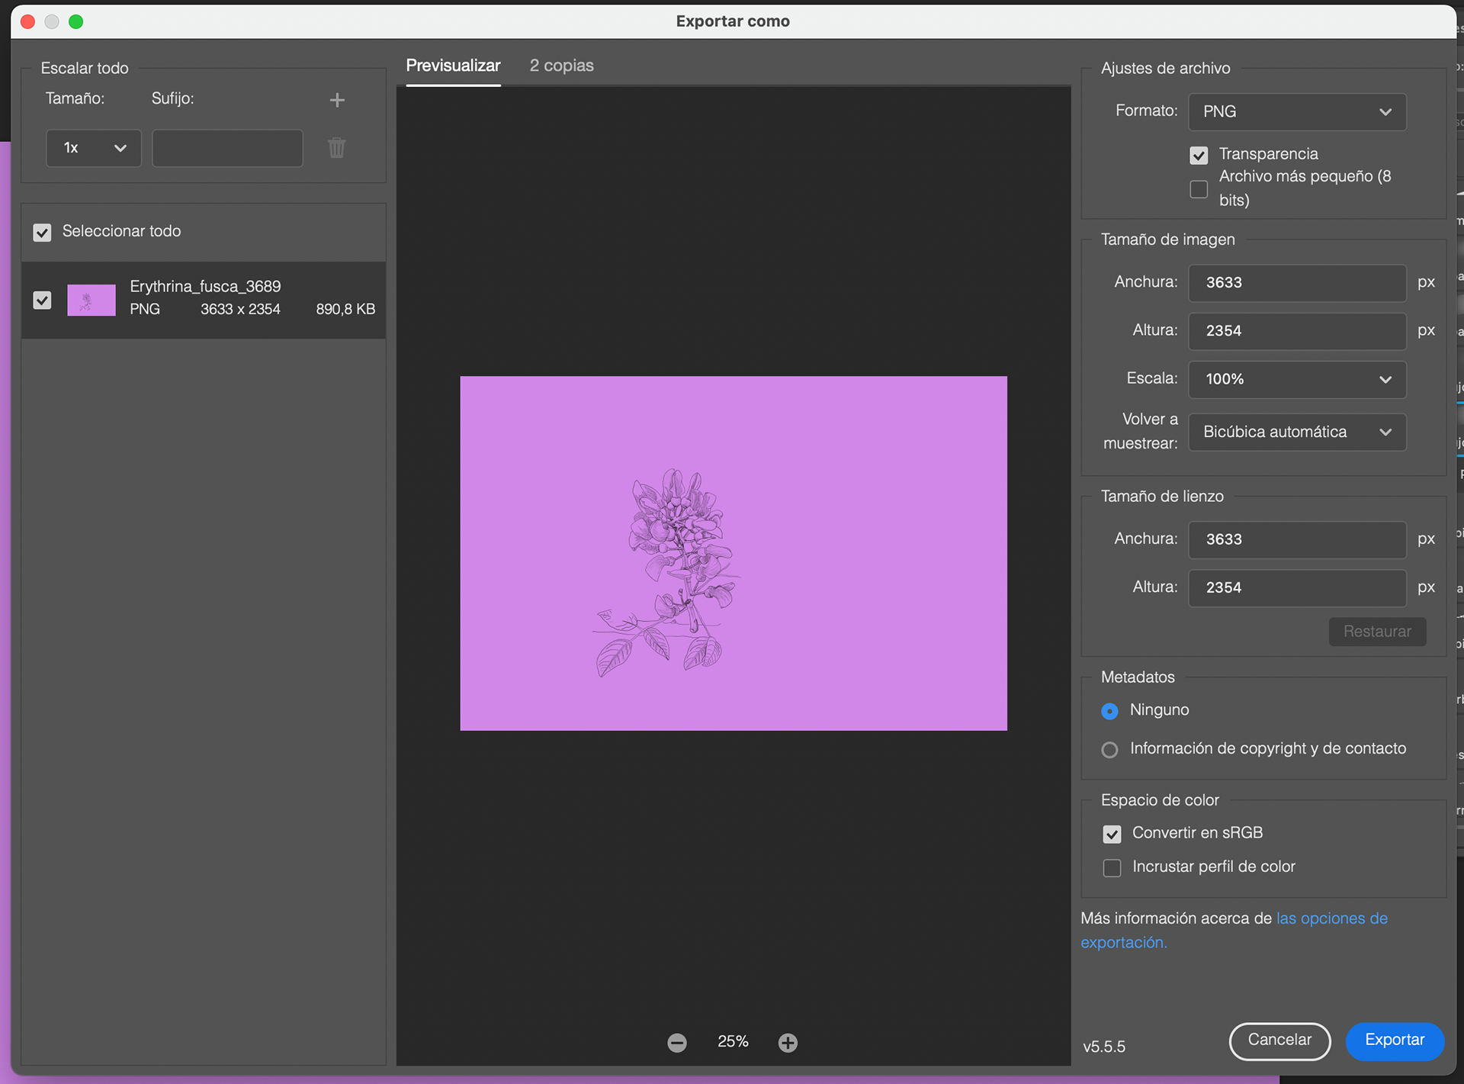Zoom out of the preview with minus icon
This screenshot has width=1464, height=1084.
(677, 1042)
